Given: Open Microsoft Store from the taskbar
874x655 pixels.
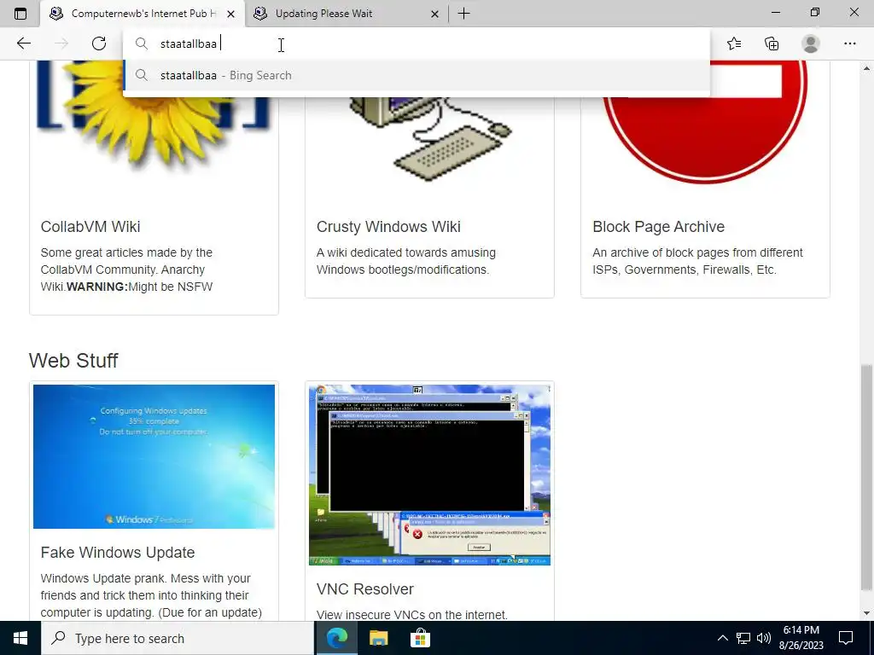Looking at the screenshot, I should tap(420, 638).
